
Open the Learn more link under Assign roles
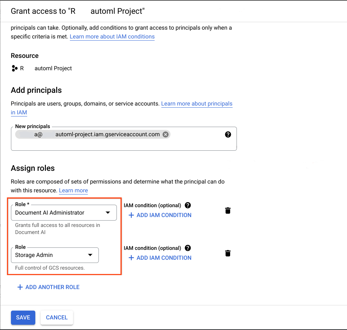(x=73, y=191)
